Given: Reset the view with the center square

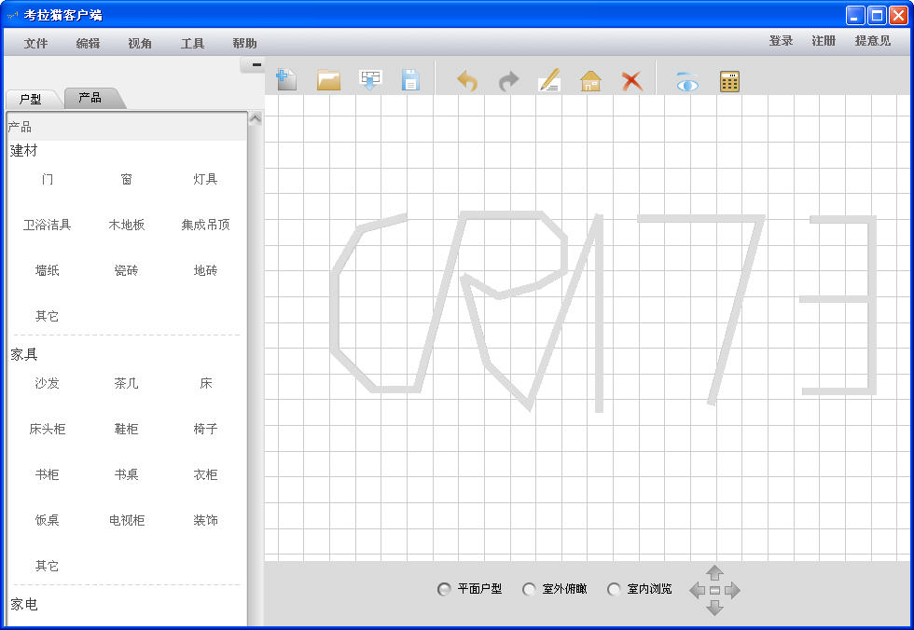Looking at the screenshot, I should coord(714,591).
